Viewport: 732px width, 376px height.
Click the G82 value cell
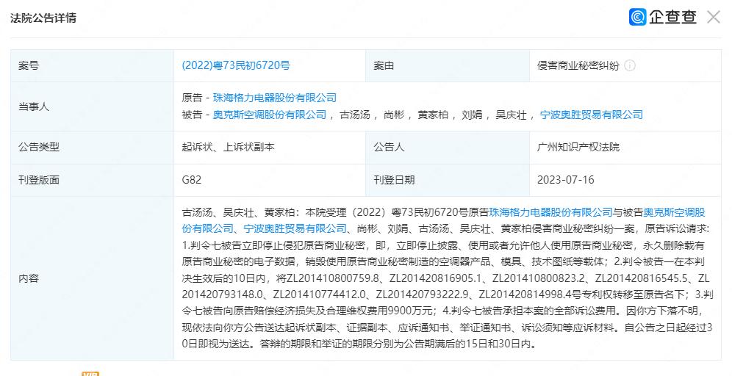(270, 180)
